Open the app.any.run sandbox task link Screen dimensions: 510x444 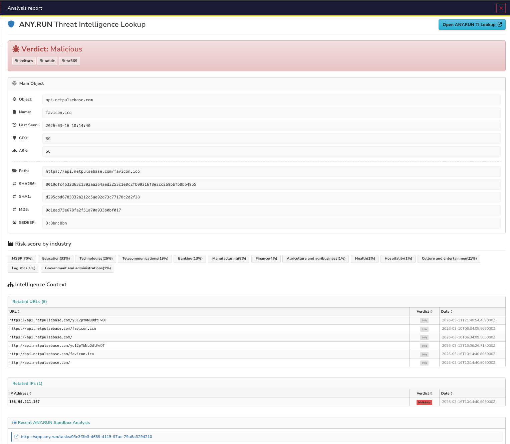[86, 437]
